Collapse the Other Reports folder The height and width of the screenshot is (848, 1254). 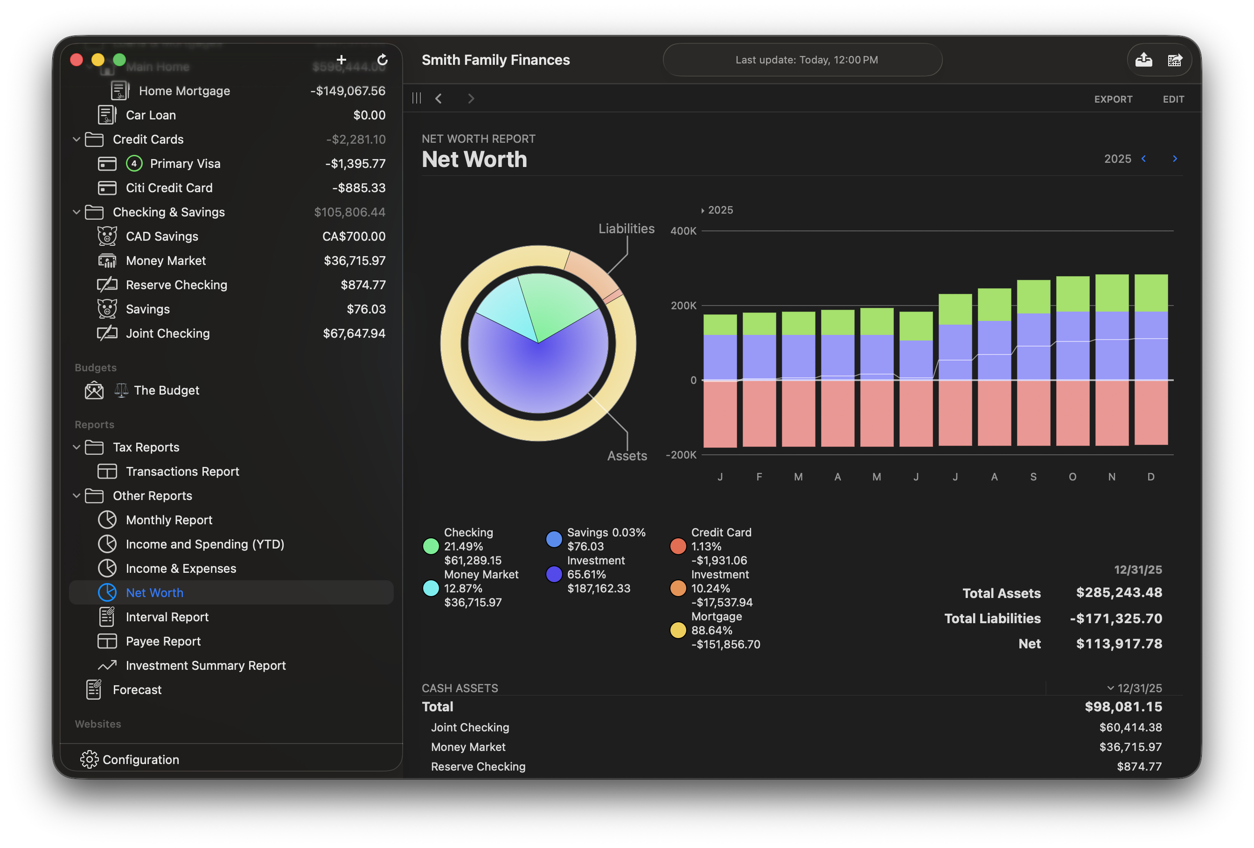[77, 496]
